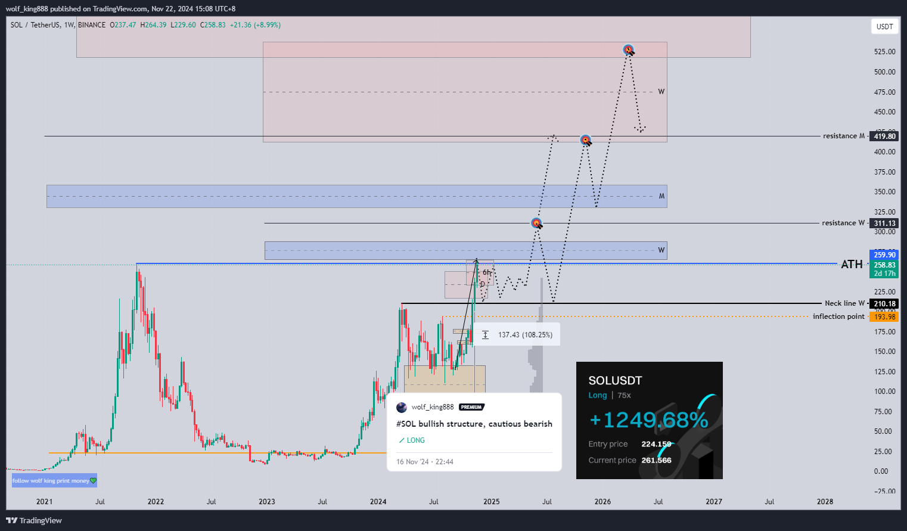Click the 311.13 price label

pyautogui.click(x=884, y=223)
